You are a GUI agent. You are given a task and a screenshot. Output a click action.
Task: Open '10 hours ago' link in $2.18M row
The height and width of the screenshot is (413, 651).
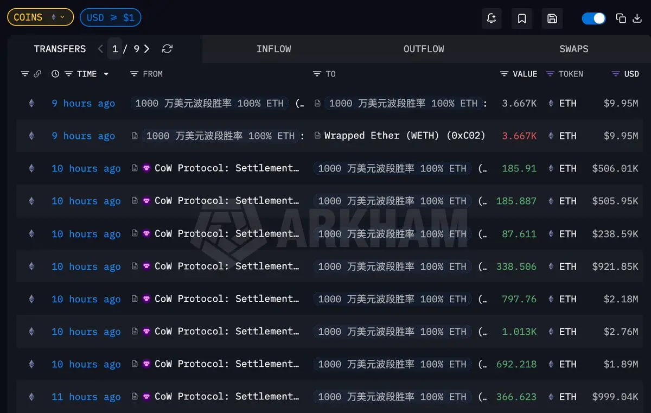(x=86, y=299)
